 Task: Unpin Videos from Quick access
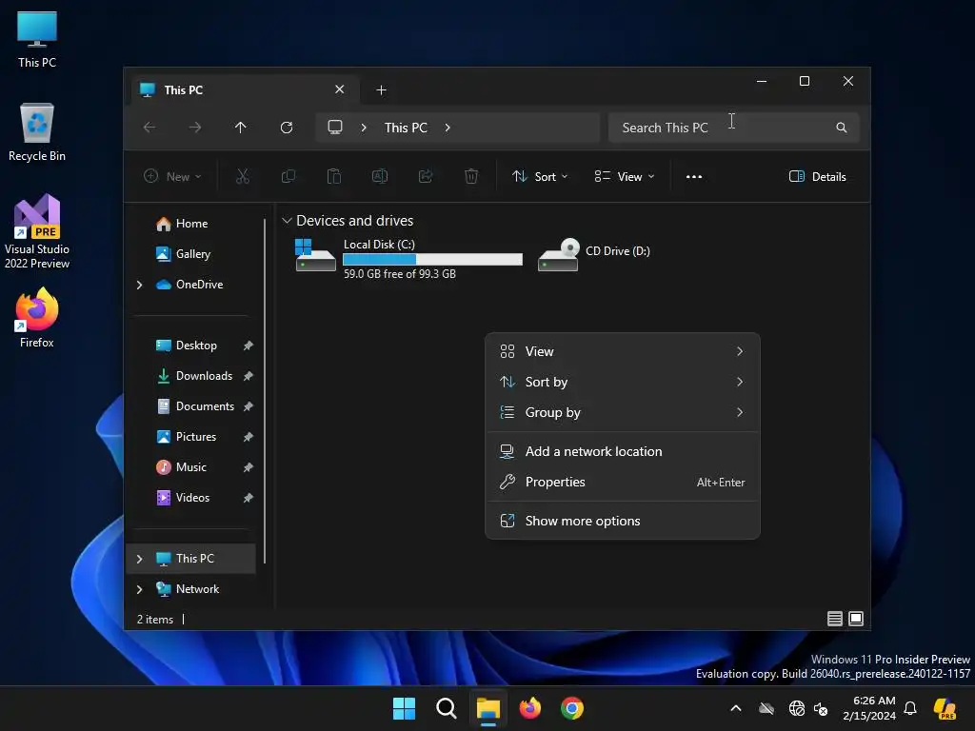249,497
